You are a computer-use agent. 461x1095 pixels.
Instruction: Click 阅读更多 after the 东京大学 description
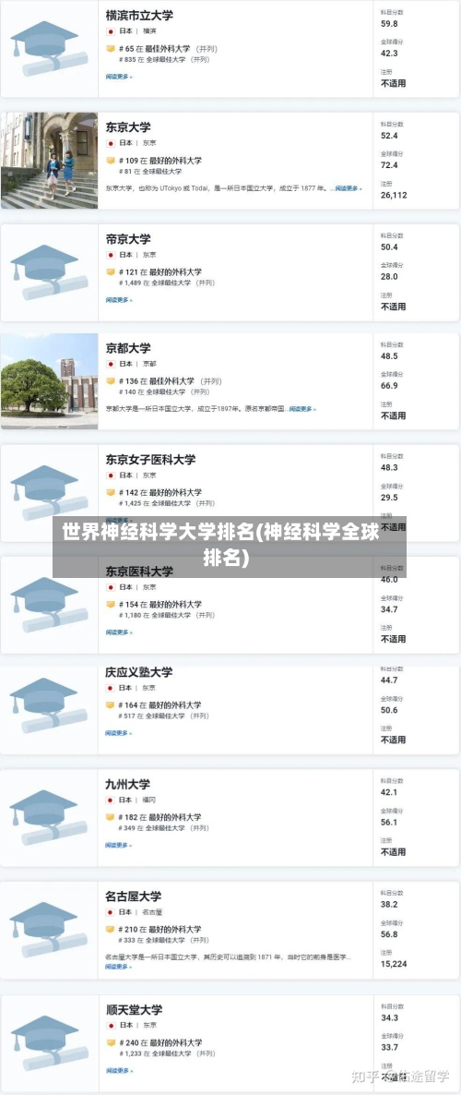tap(348, 187)
